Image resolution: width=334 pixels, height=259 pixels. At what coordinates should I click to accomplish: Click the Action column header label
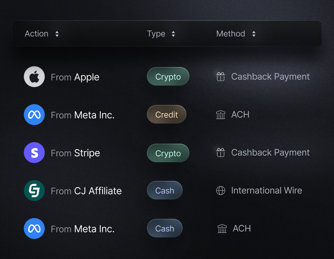click(37, 34)
